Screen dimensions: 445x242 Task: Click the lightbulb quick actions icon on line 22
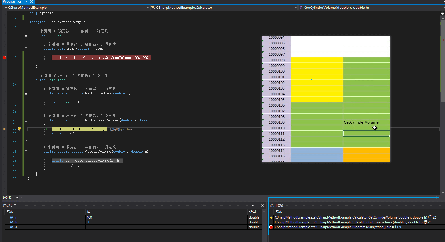19,129
